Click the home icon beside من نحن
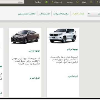 (77, 2)
